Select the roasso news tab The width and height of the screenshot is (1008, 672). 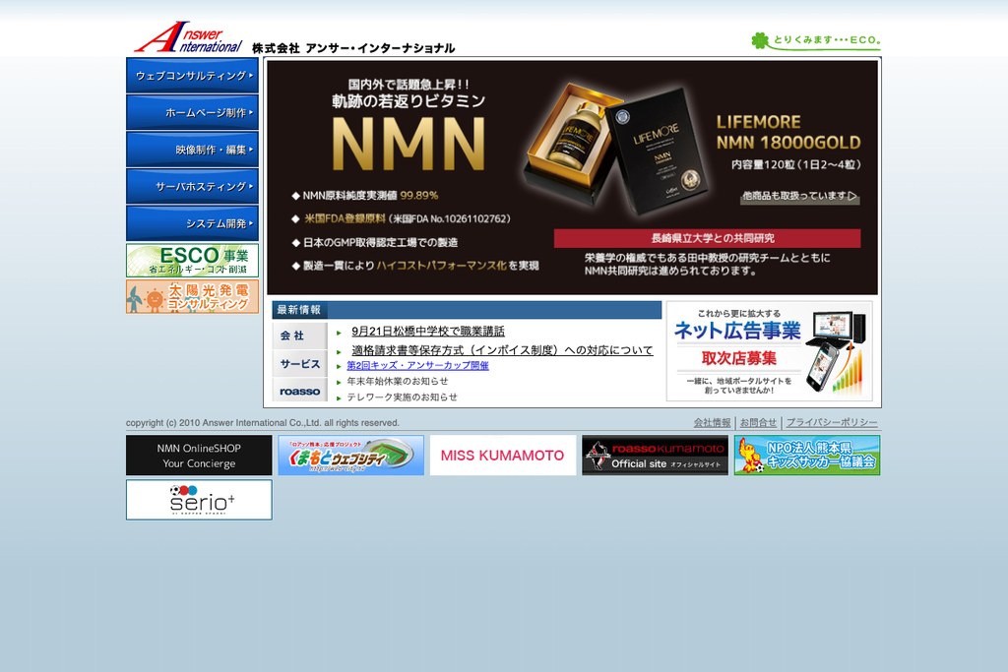[299, 391]
